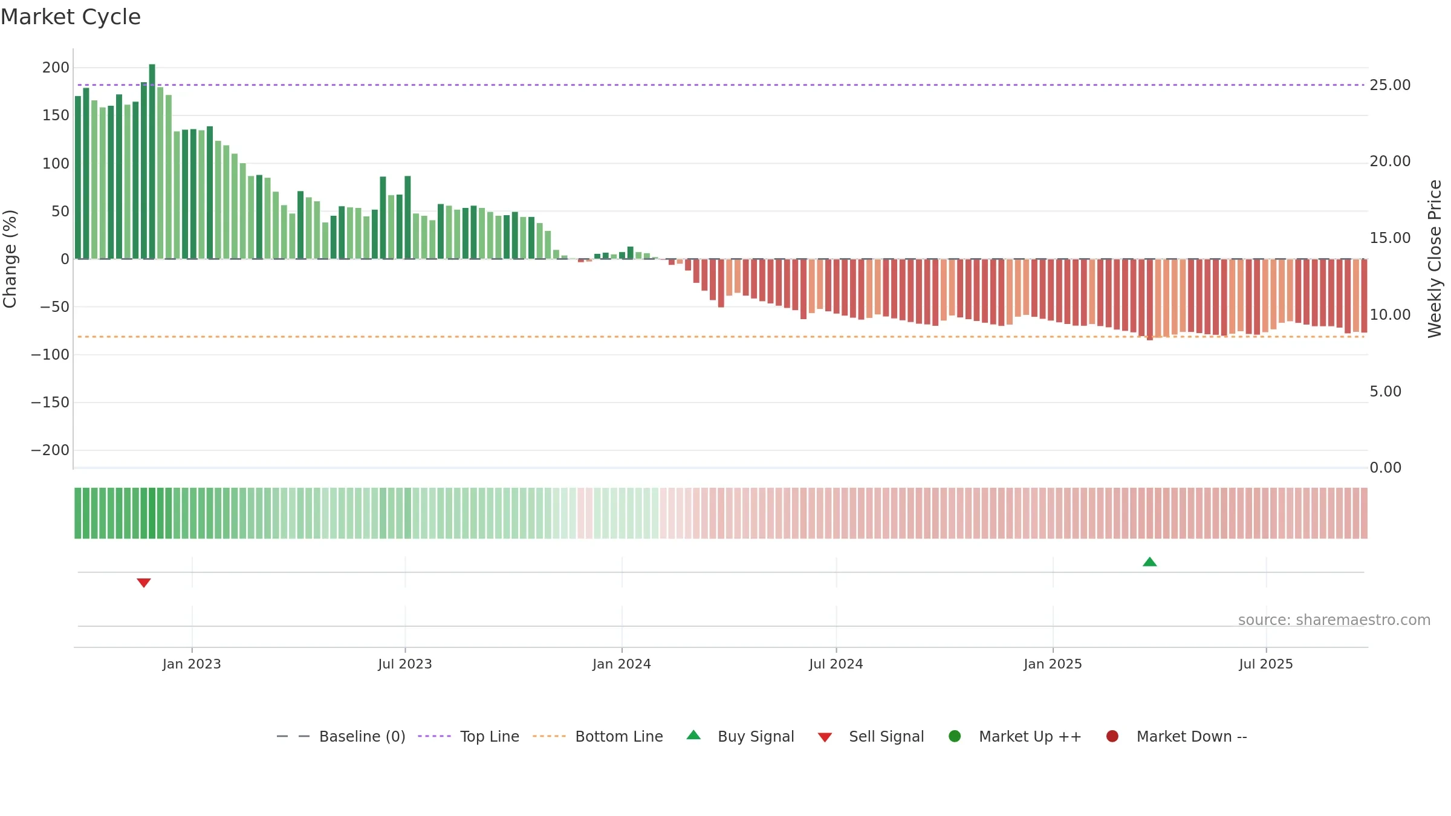Toggle the Sell Signal legend entry
The image size is (1451, 816).
pyautogui.click(x=871, y=736)
